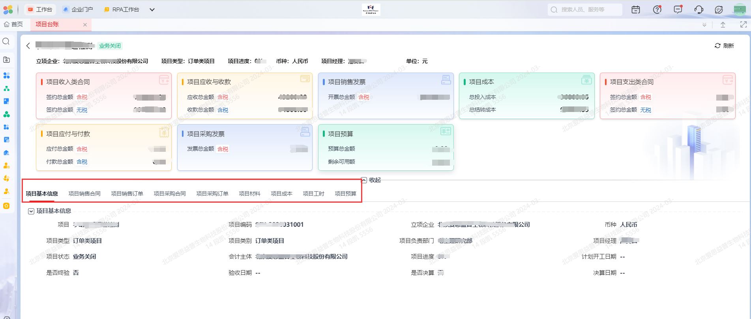
Task: Close the 项目台账 tab
Action: coord(85,24)
